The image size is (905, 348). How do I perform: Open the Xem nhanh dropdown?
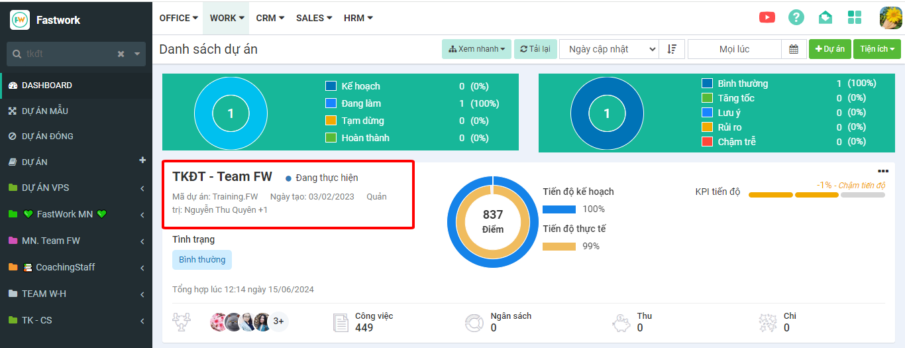point(476,49)
